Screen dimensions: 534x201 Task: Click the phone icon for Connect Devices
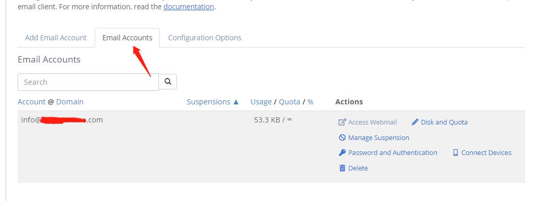tap(455, 153)
